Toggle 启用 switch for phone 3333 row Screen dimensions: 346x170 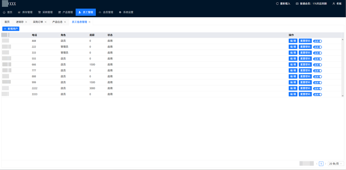click(x=317, y=94)
